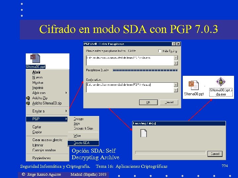Choose Eliminar in the context menu
Image resolution: width=238 pixels, height=178 pixels.
tap(38, 145)
